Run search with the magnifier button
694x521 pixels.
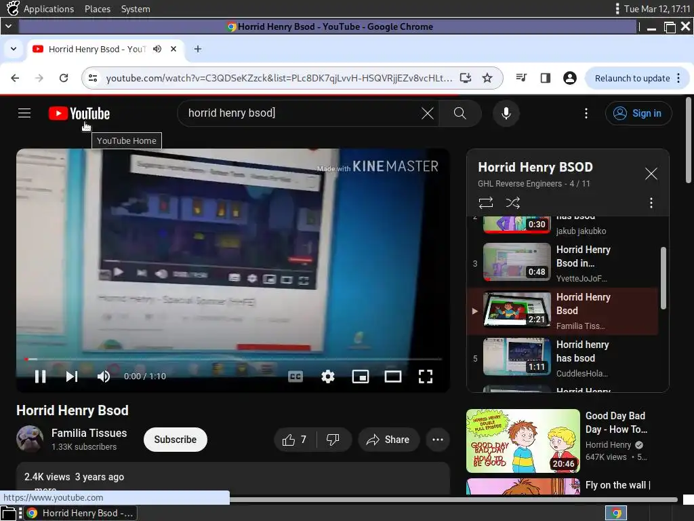[460, 113]
